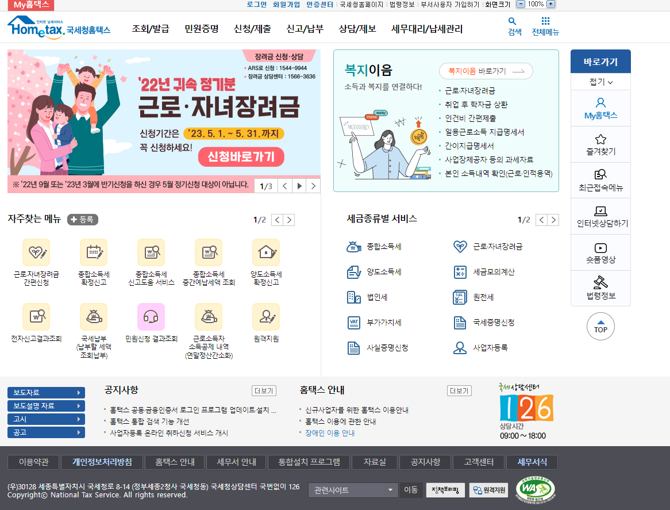Open 조회/발급 menu
Image resolution: width=670 pixels, height=510 pixels.
151,29
